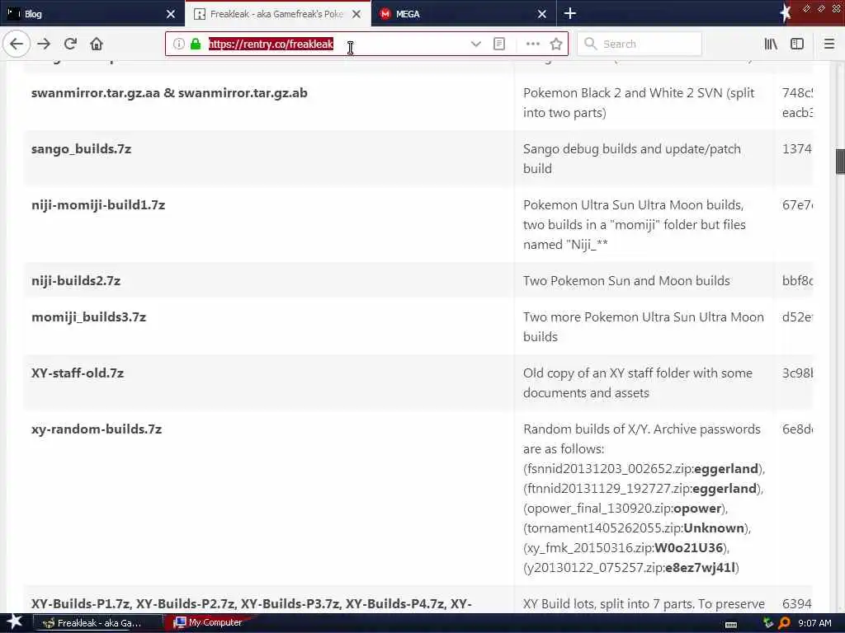Image resolution: width=845 pixels, height=633 pixels.
Task: Open Freakleak window from the taskbar
Action: 98,623
